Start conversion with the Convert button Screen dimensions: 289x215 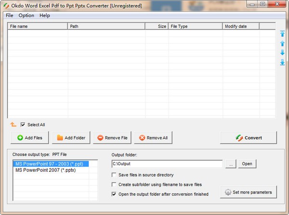[249, 138]
